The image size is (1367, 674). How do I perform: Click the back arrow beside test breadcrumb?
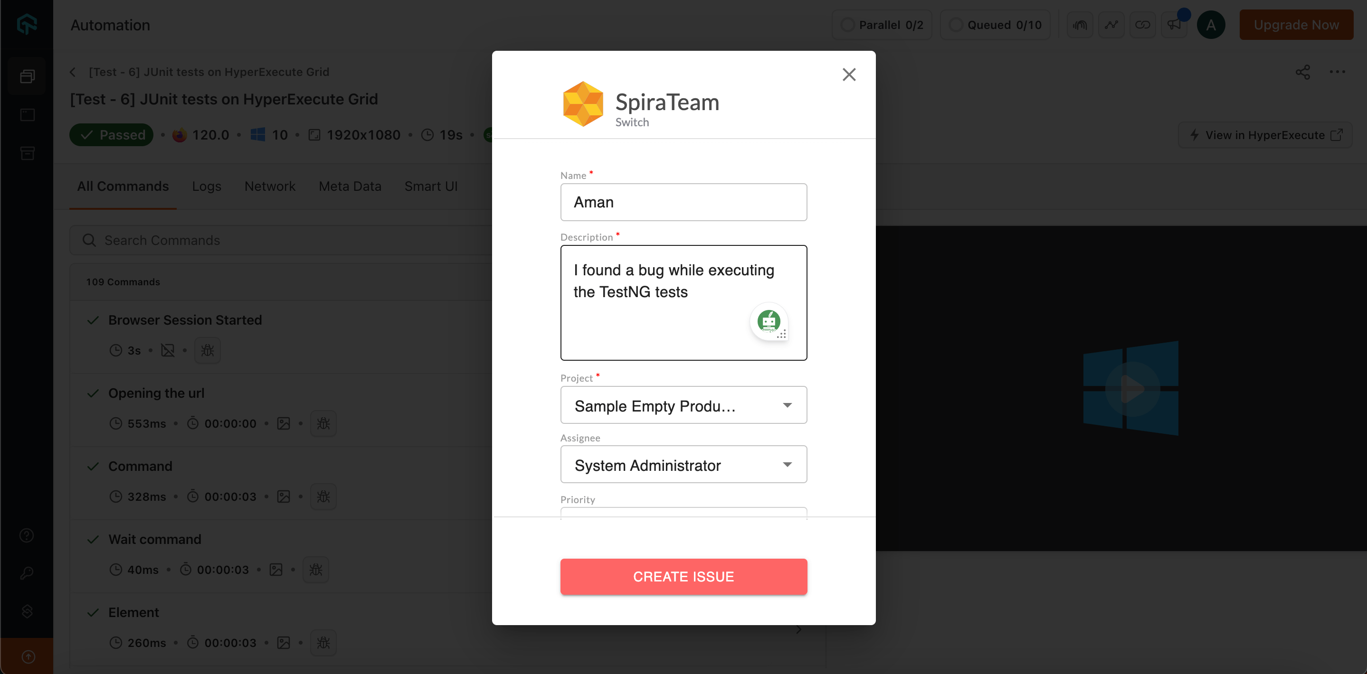(73, 72)
